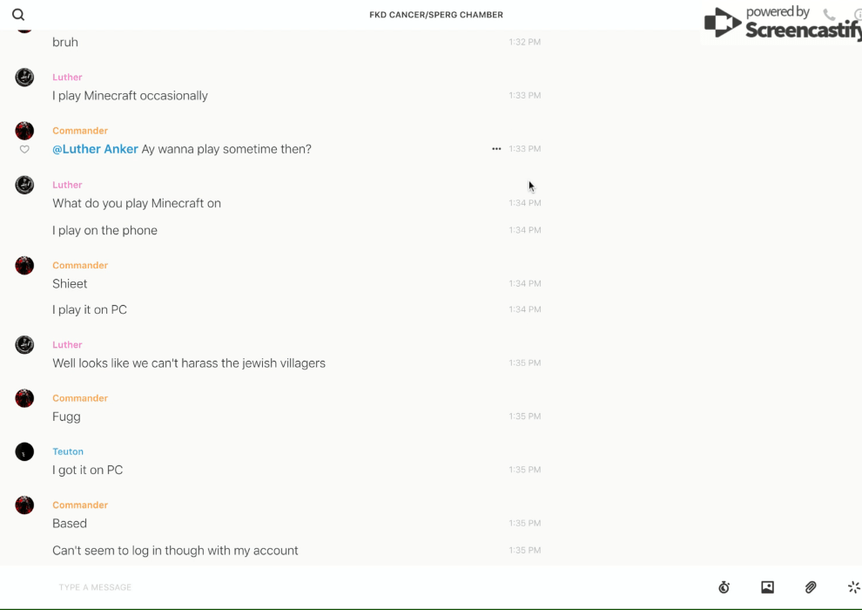The width and height of the screenshot is (862, 610).
Task: Click Commander's name above "Fugg"
Action: pos(80,398)
